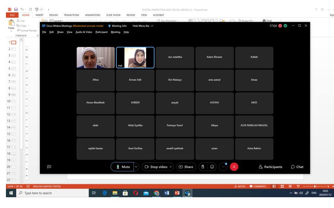Expand the audio options arrow beside Mute
The image size is (334, 208).
point(136,167)
